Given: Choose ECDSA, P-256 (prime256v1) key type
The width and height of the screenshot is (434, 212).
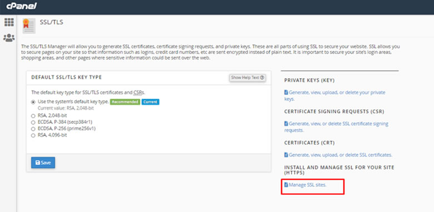Looking at the screenshot, I should pos(33,129).
